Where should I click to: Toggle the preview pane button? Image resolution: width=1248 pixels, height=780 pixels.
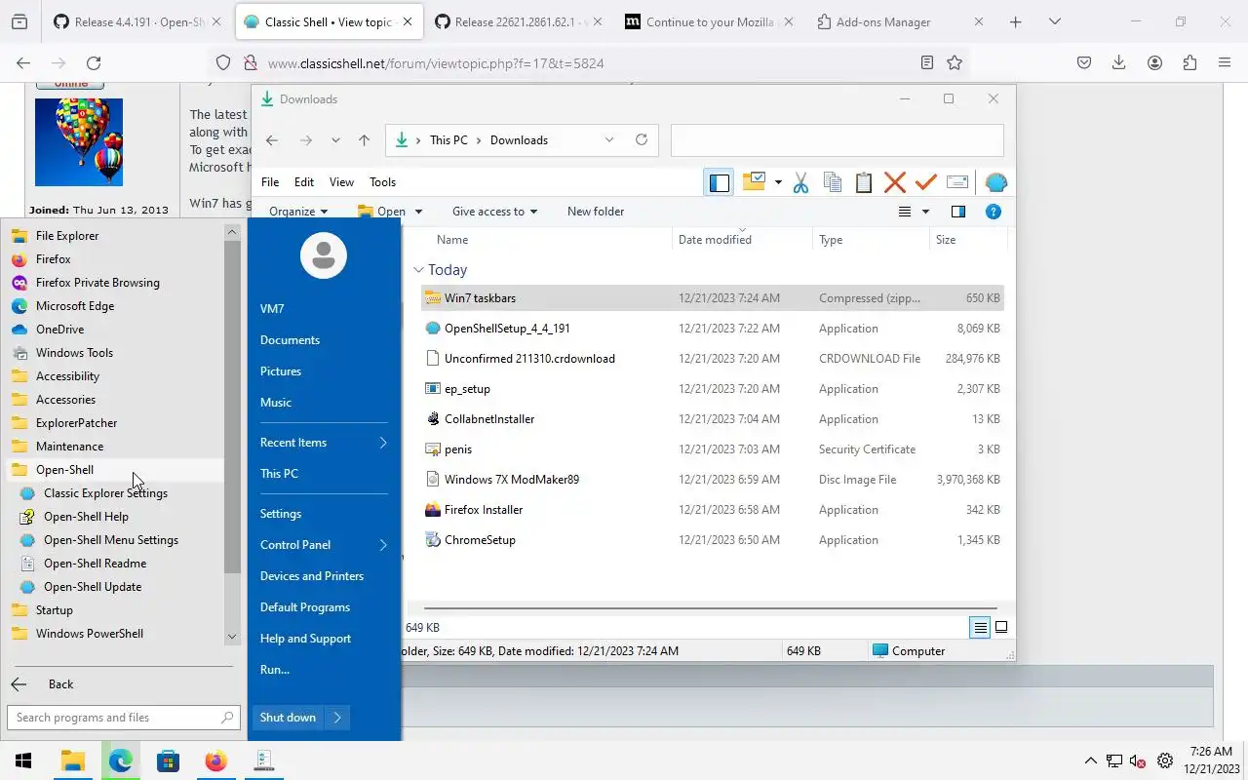(x=958, y=212)
